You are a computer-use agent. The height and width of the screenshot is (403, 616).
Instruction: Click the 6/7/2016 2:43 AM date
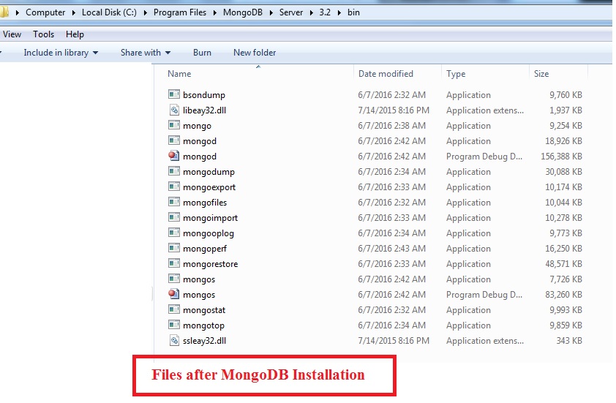click(391, 248)
